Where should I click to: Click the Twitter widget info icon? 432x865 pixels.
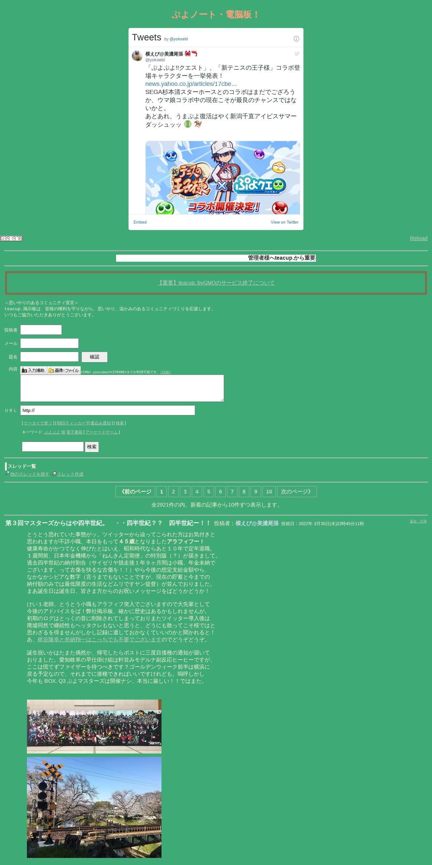(x=296, y=39)
